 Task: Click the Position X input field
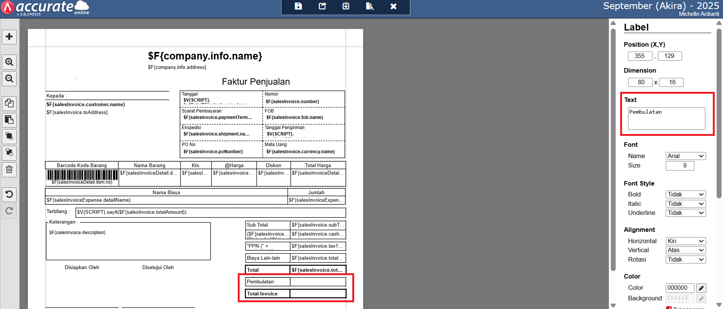(x=639, y=56)
